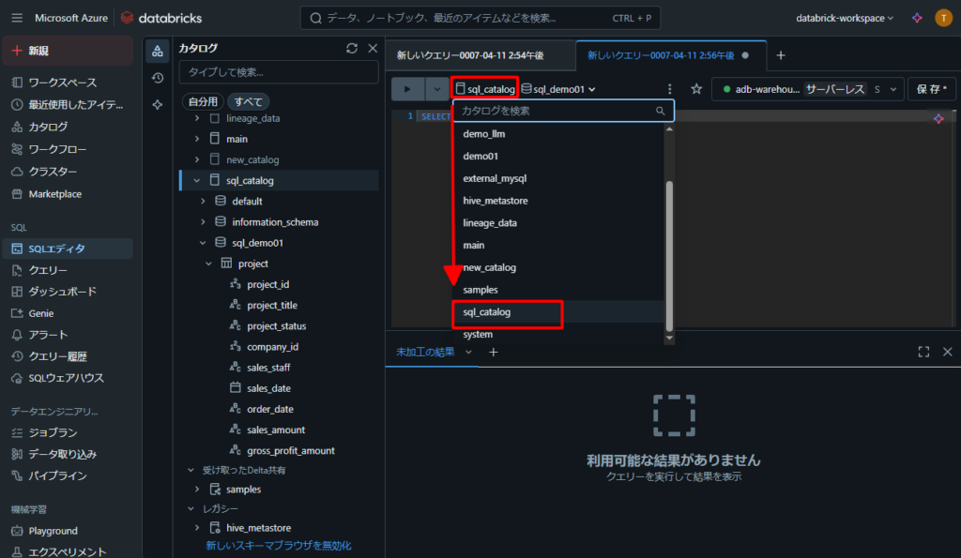Refresh the catalog browser
This screenshot has width=961, height=558.
(x=352, y=48)
